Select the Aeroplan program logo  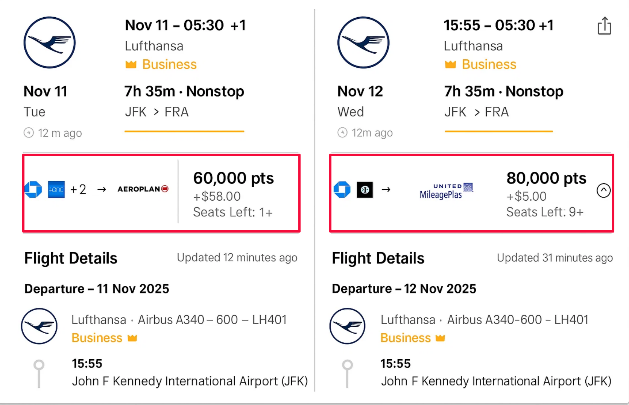(143, 189)
